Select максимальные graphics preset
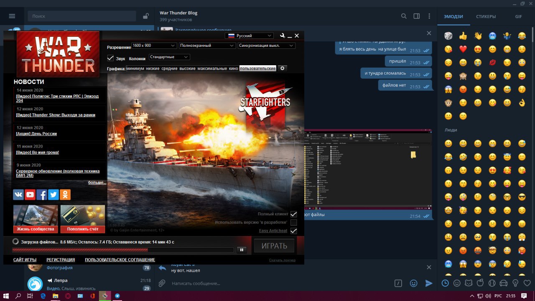This screenshot has height=301, width=535. [212, 68]
